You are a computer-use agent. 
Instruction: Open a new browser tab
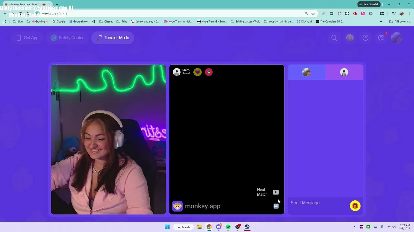[57, 4]
